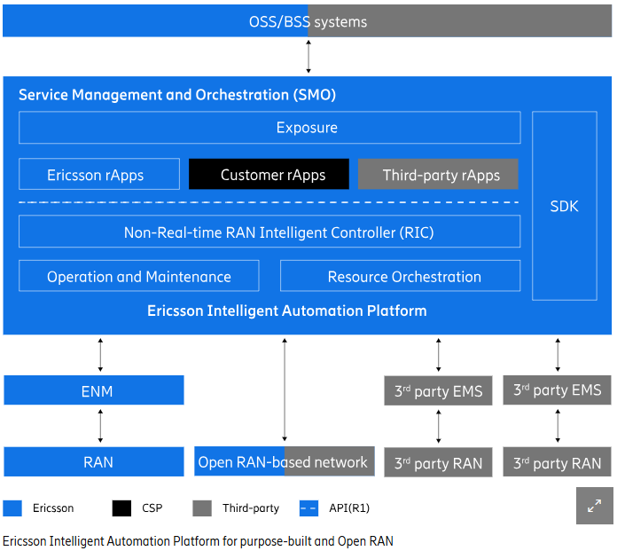Image resolution: width=617 pixels, height=551 pixels.
Task: Click the 'API(R1)' legend label
Action: tap(349, 508)
